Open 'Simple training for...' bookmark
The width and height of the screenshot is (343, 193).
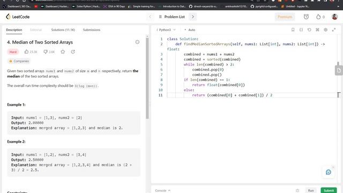141,6
